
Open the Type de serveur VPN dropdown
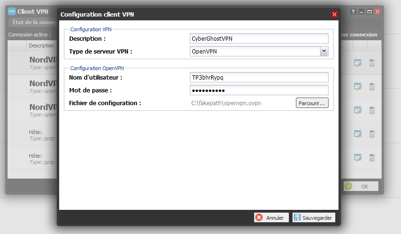point(324,51)
